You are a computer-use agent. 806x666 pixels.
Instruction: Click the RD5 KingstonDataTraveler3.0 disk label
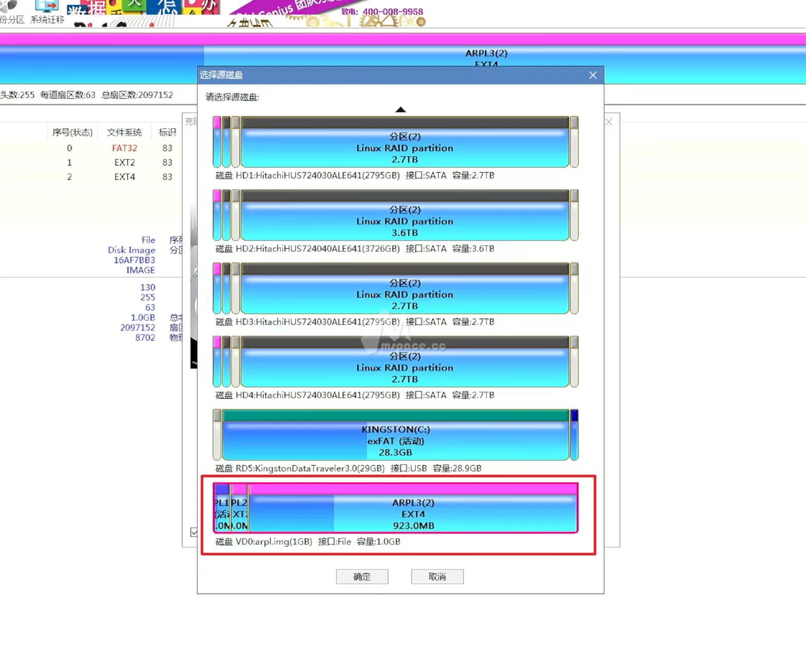(x=348, y=469)
